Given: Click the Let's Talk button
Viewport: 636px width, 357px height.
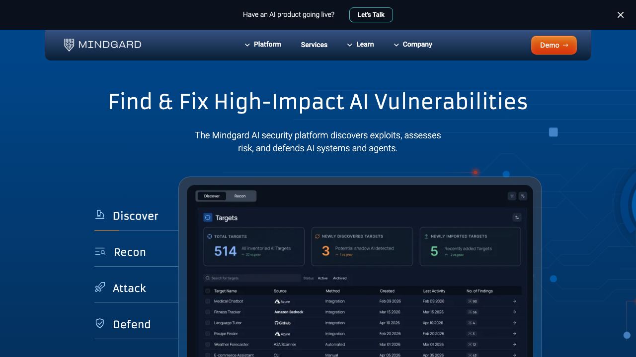Looking at the screenshot, I should pyautogui.click(x=371, y=15).
